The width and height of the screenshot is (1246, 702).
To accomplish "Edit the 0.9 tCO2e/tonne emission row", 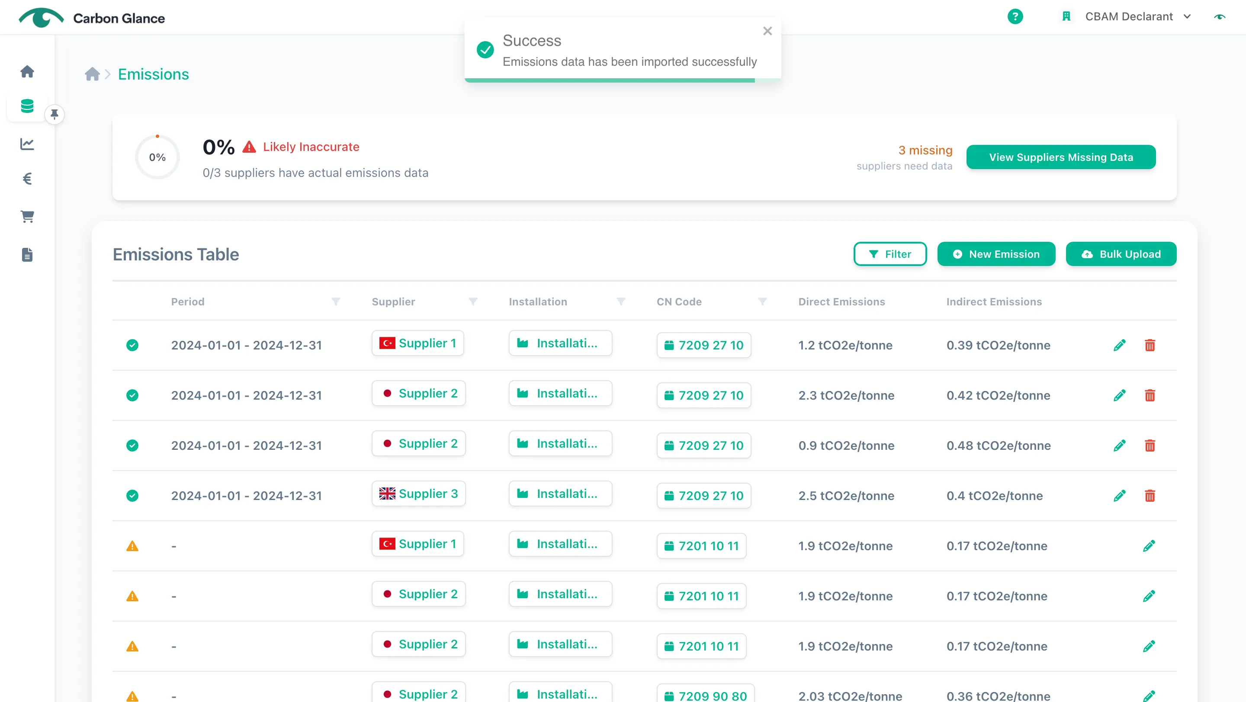I will tap(1119, 446).
